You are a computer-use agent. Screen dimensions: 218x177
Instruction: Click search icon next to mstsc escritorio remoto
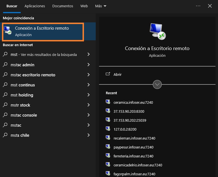coord(5,75)
